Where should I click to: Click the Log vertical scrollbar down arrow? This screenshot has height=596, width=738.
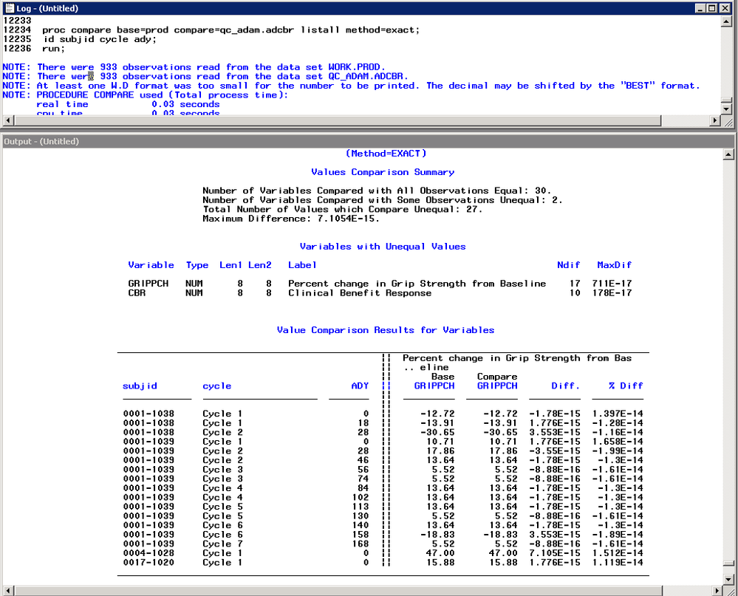tap(726, 109)
